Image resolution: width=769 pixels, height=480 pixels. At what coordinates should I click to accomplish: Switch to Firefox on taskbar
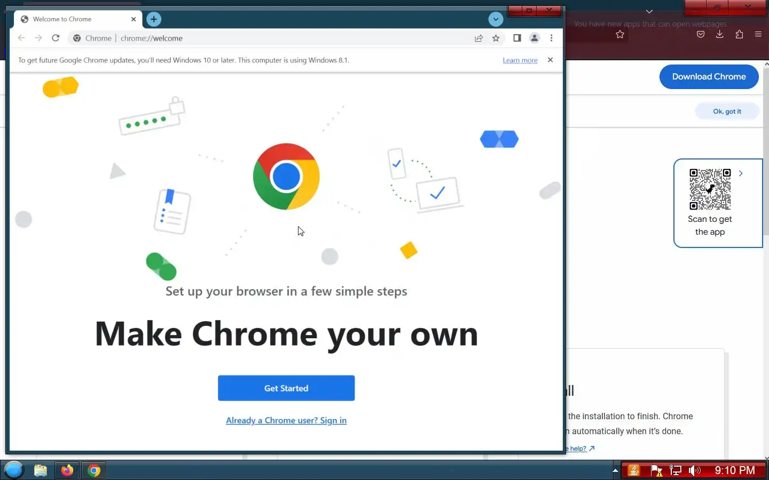pyautogui.click(x=67, y=470)
